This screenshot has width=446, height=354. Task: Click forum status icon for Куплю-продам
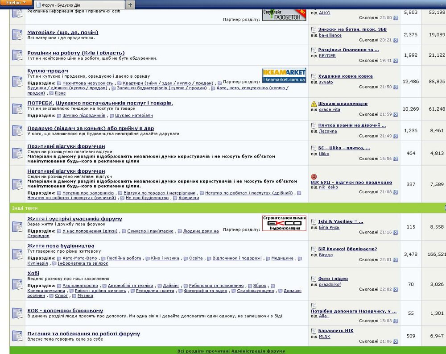17,81
